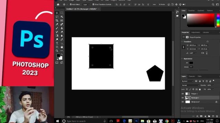Select the Zoom tool
The width and height of the screenshot is (220, 123).
(x=57, y=51)
